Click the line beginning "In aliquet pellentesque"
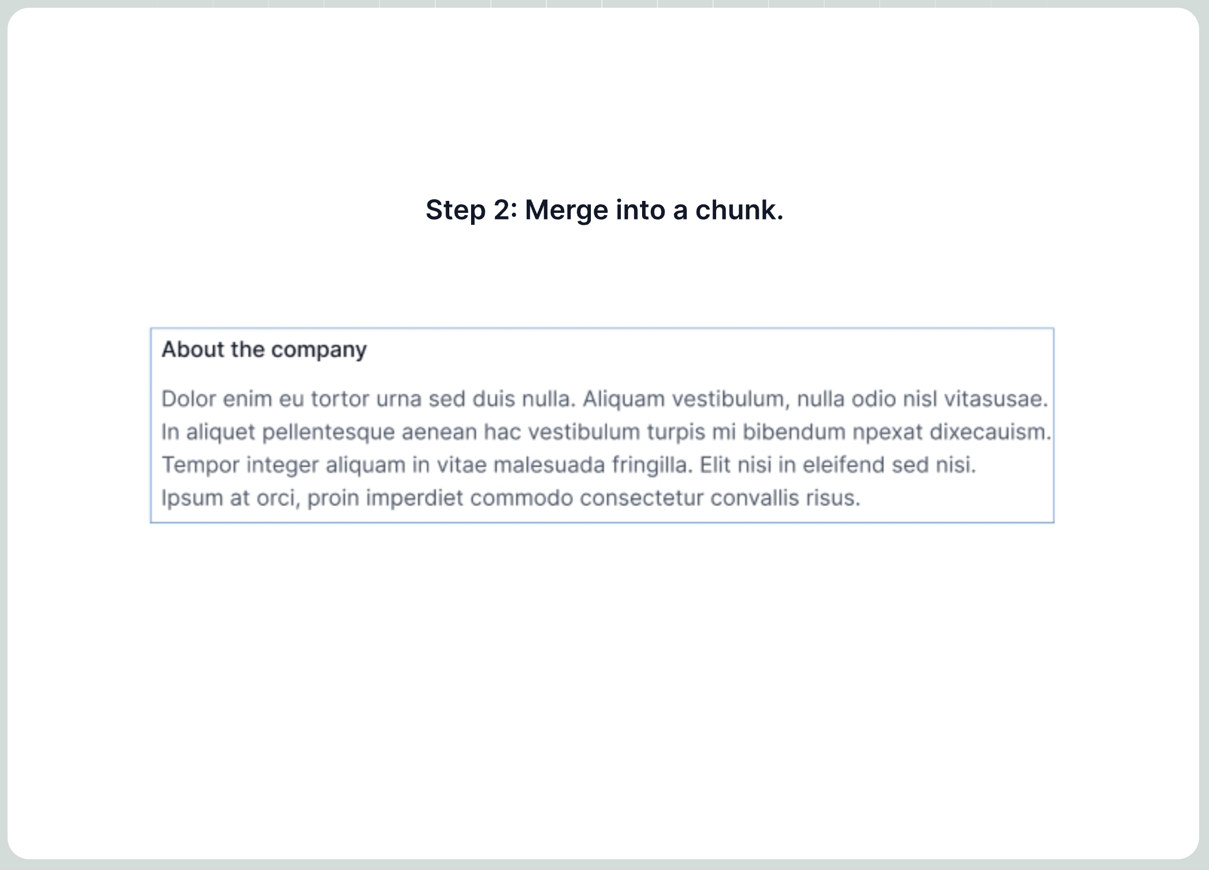The height and width of the screenshot is (870, 1209). pyautogui.click(x=606, y=432)
